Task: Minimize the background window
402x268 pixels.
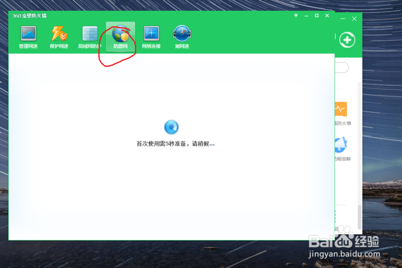Action: [343, 19]
